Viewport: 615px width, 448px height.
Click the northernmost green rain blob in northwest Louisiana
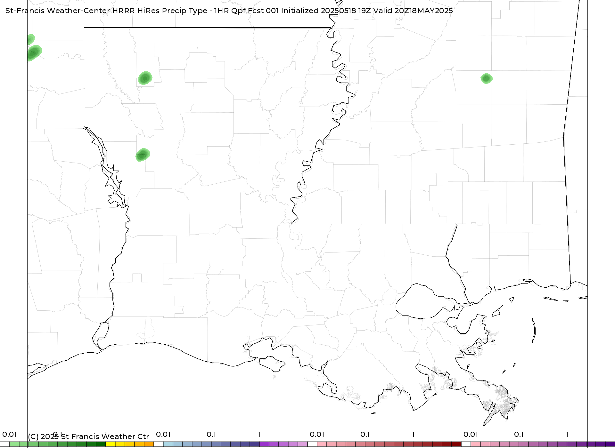pos(145,78)
